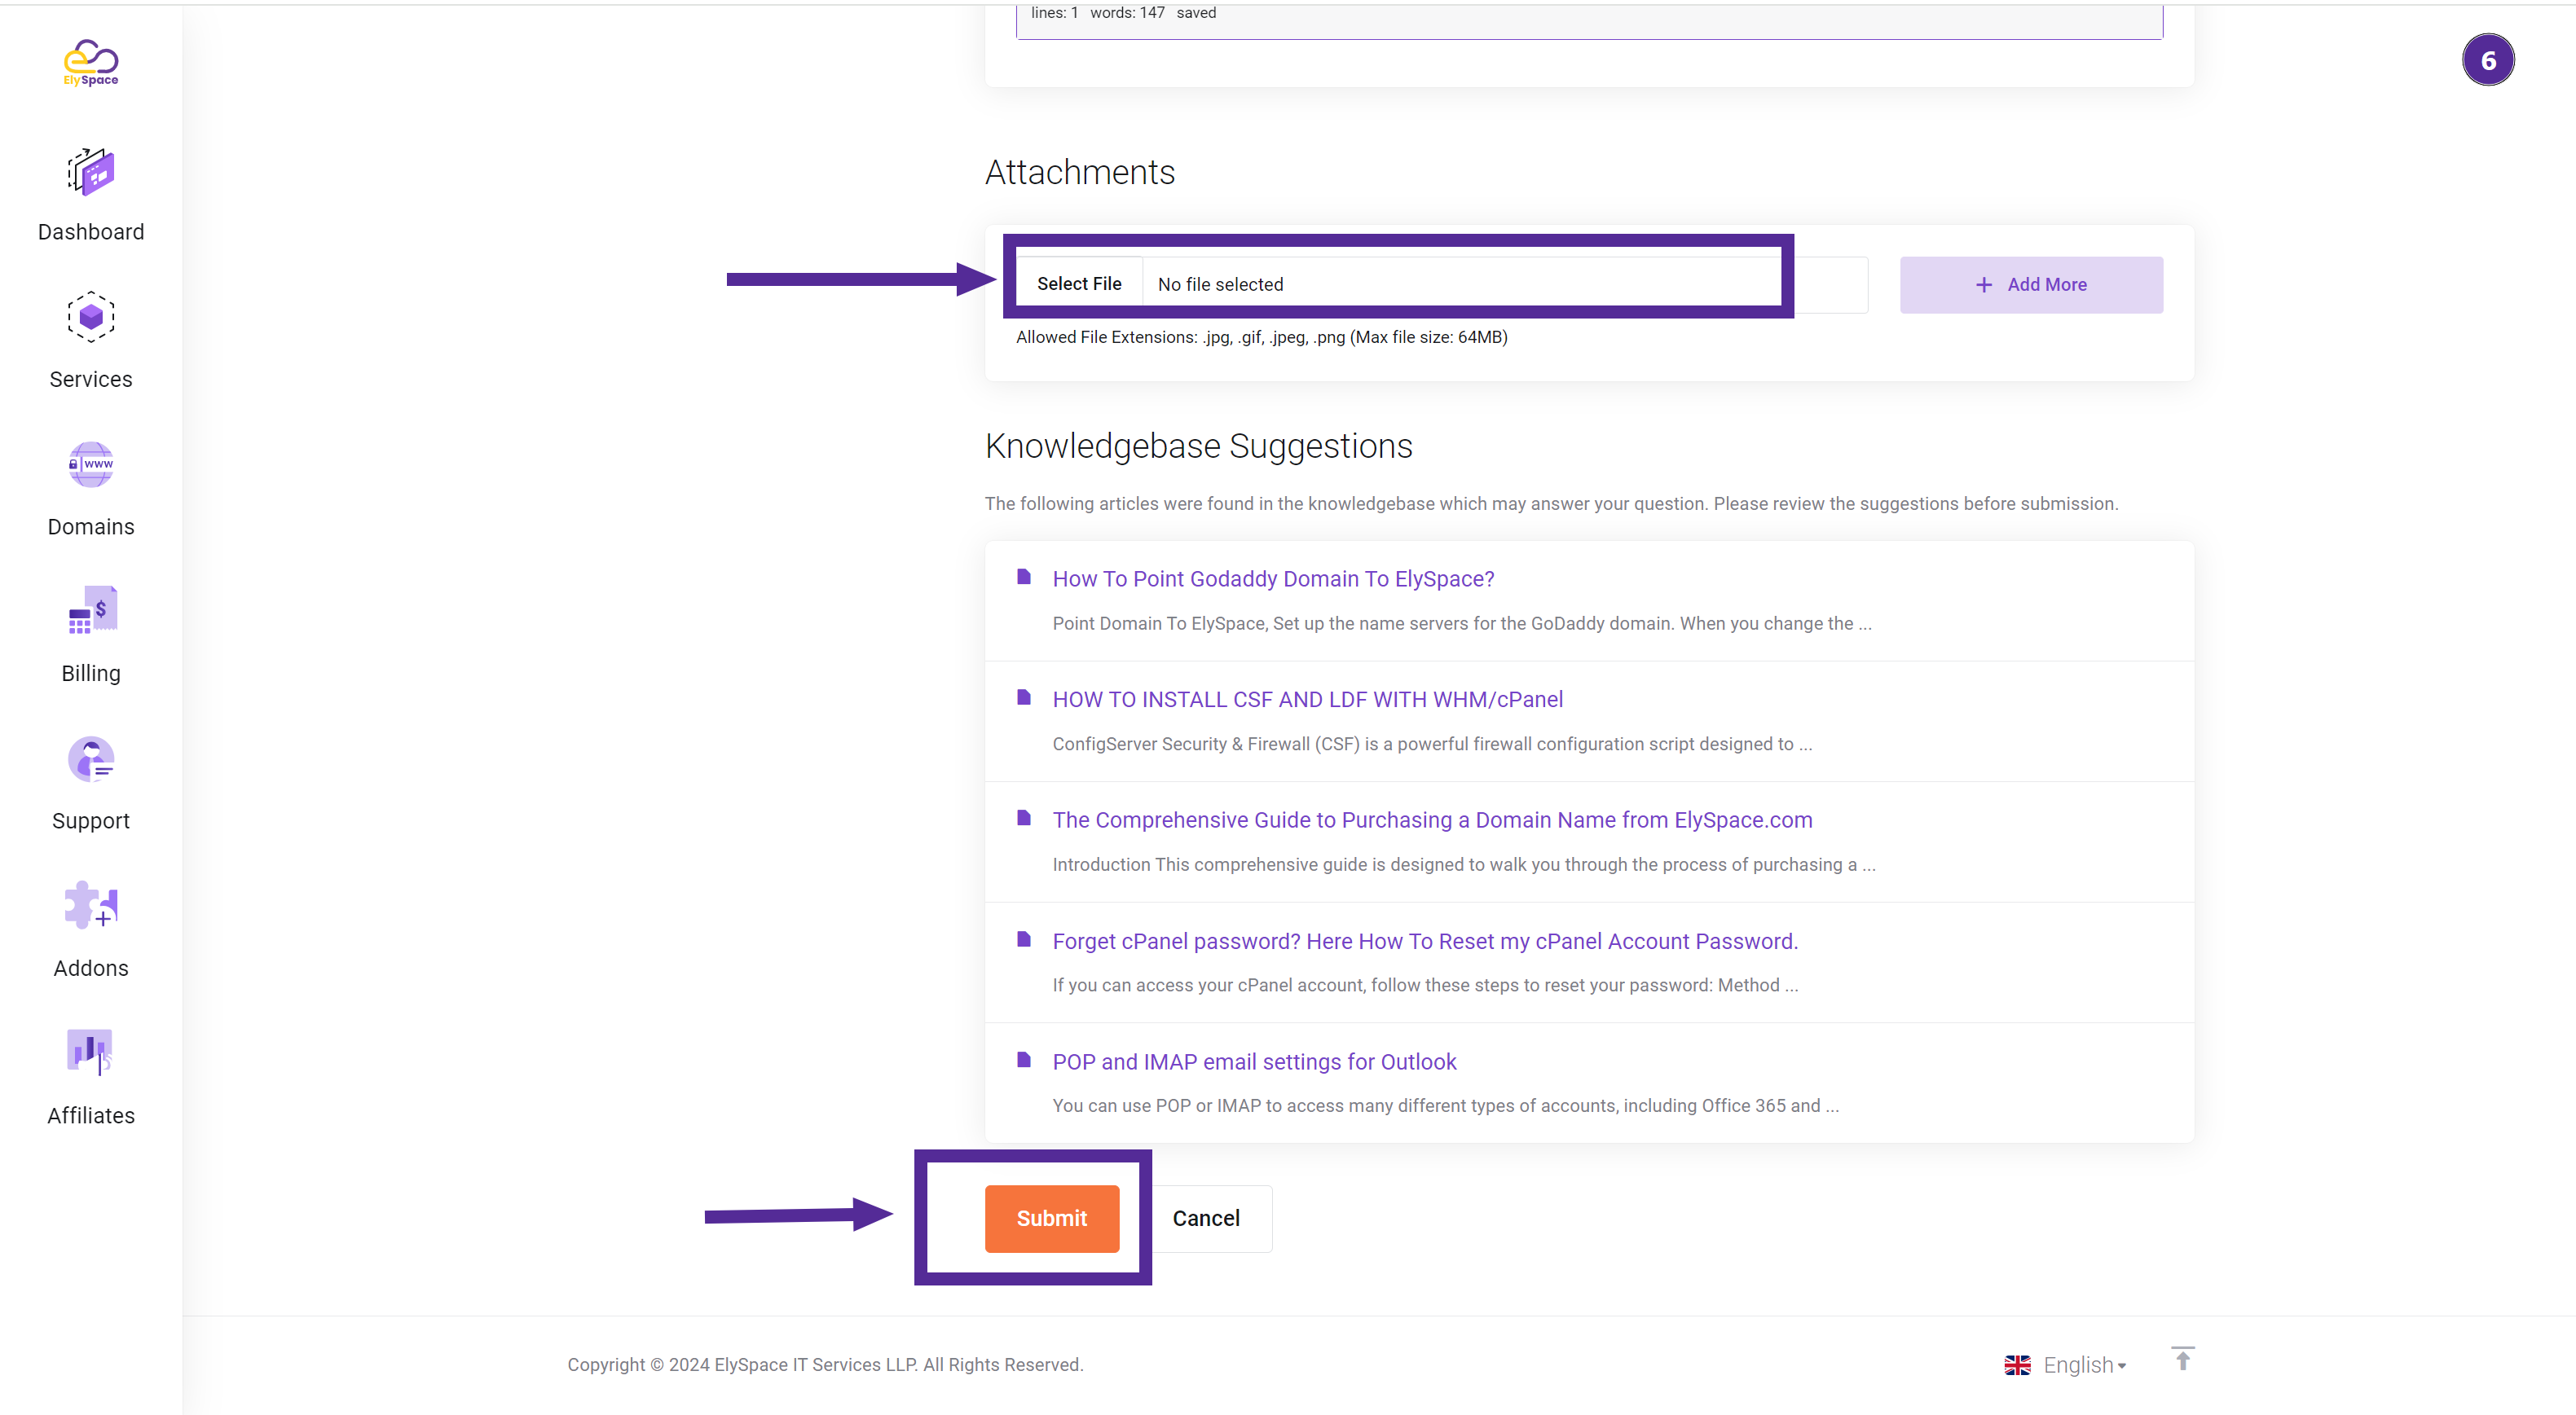Expand The Comprehensive Guide domain article

click(x=1433, y=819)
